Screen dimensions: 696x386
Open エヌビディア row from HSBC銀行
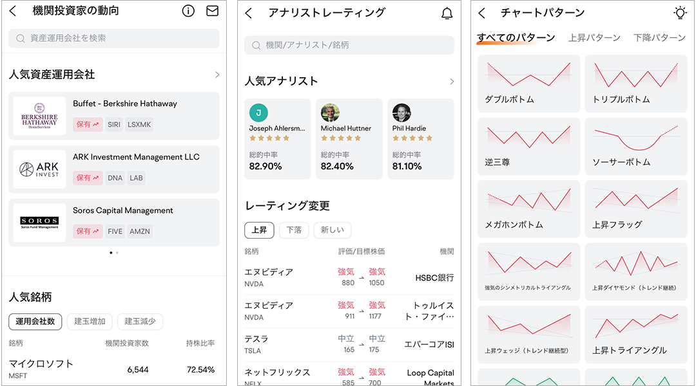[x=349, y=277]
